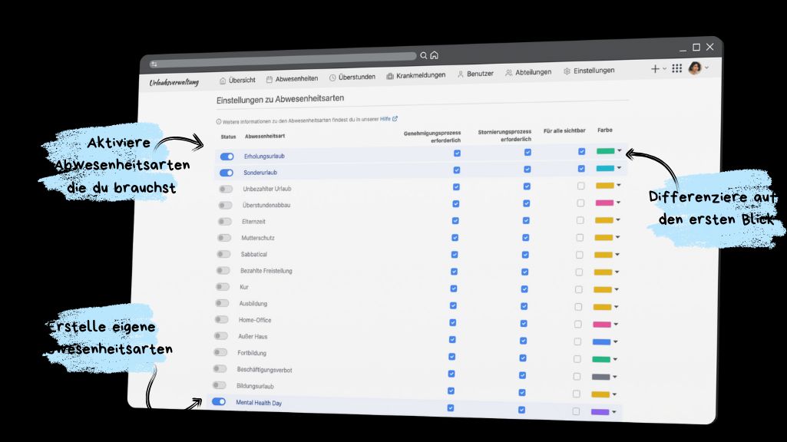Screen dimensions: 787x442
Task: Turn off the Mental Health Day toggle
Action: [x=219, y=402]
